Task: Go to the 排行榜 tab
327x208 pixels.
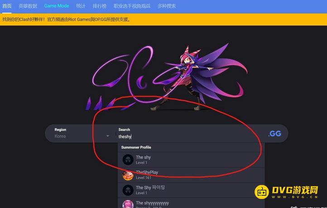Action: point(100,6)
